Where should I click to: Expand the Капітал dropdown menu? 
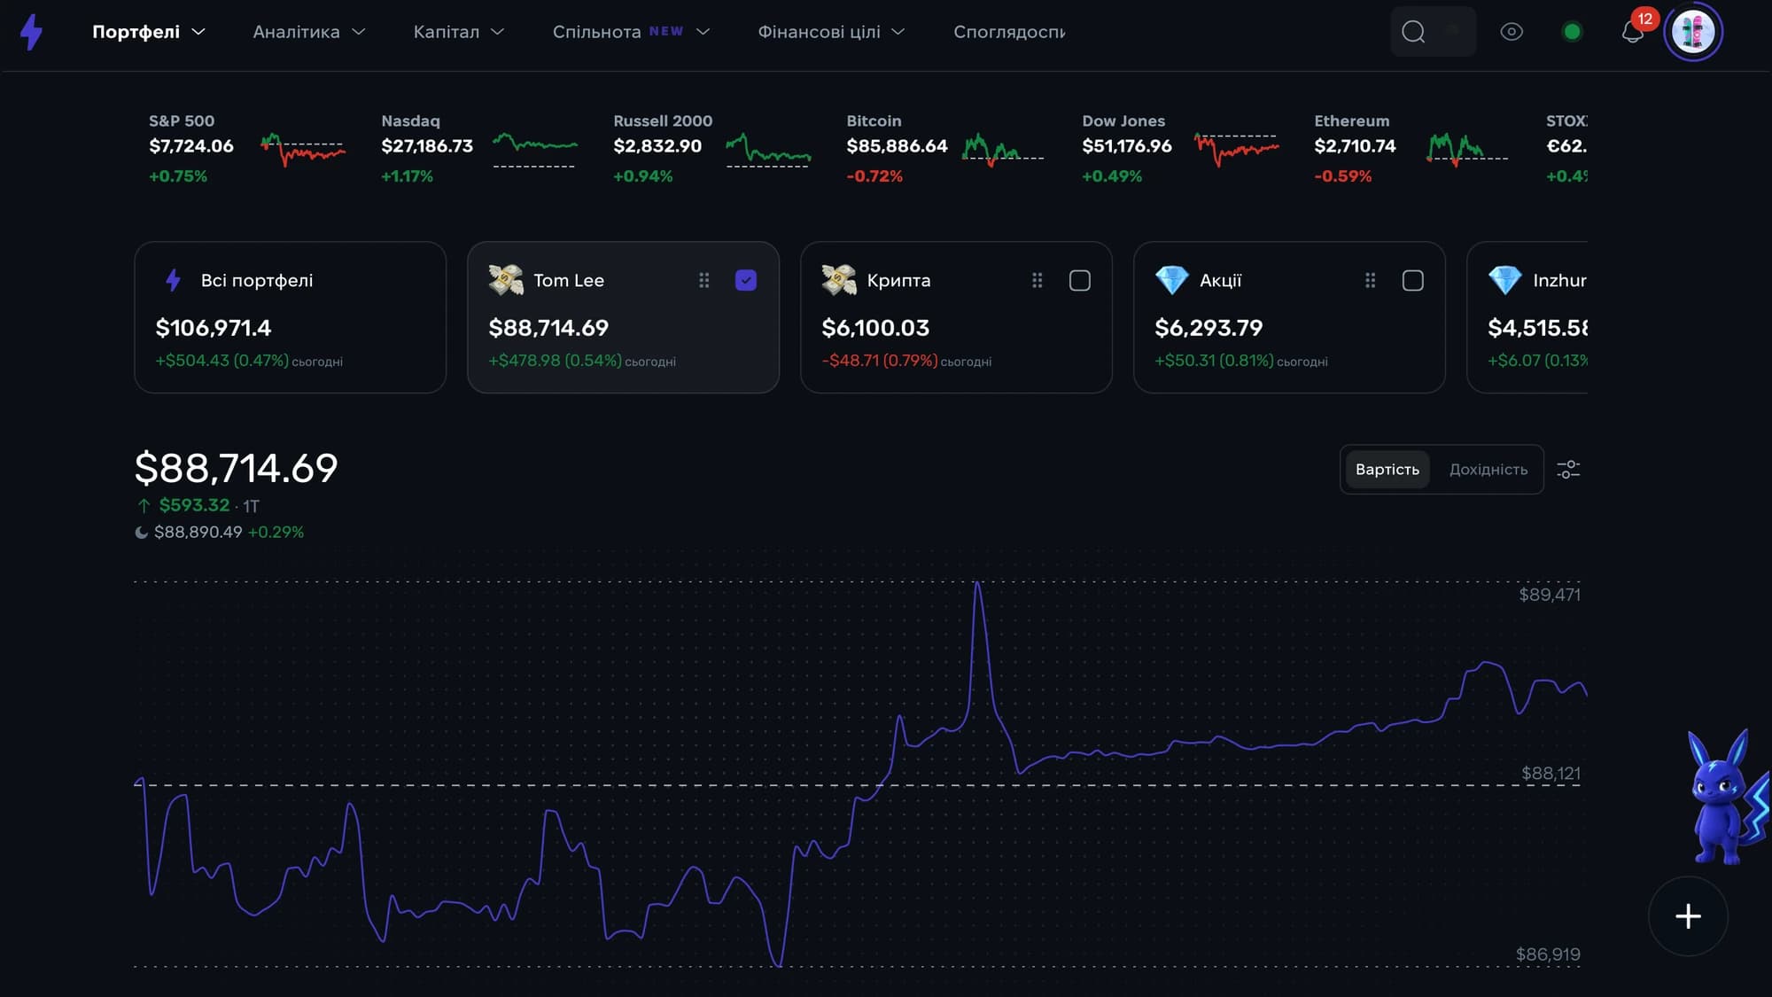coord(459,32)
